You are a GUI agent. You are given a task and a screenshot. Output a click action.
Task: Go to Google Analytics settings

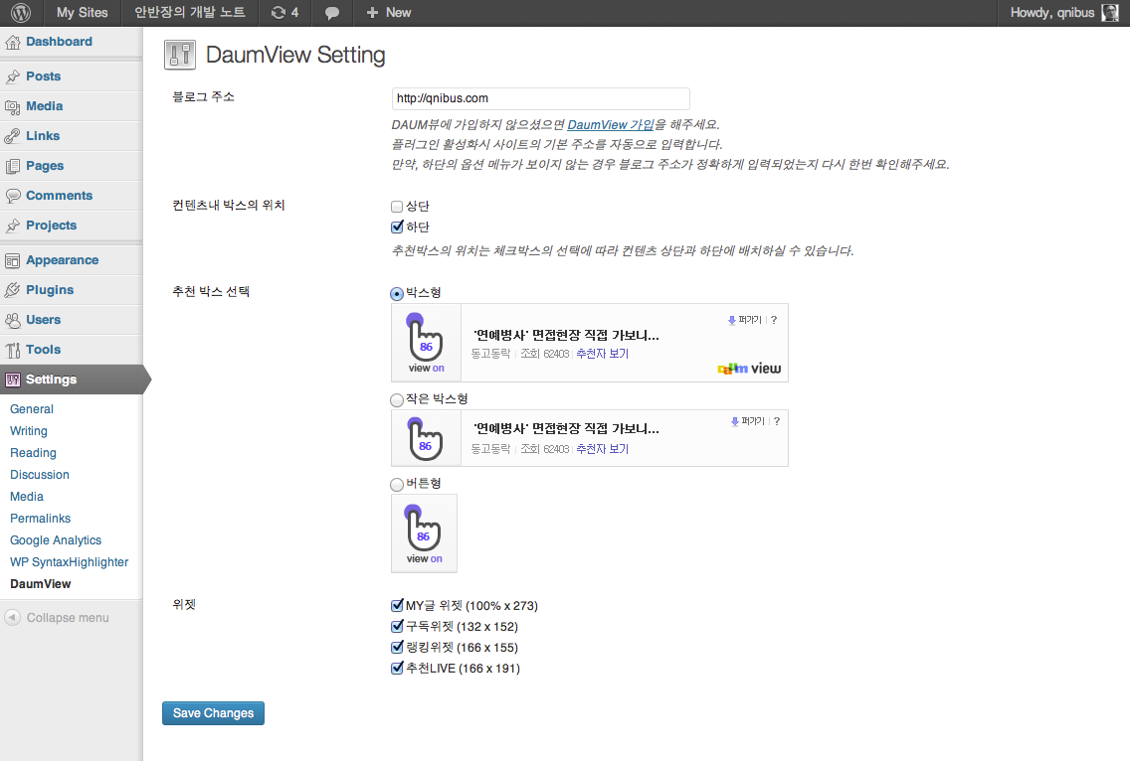56,540
